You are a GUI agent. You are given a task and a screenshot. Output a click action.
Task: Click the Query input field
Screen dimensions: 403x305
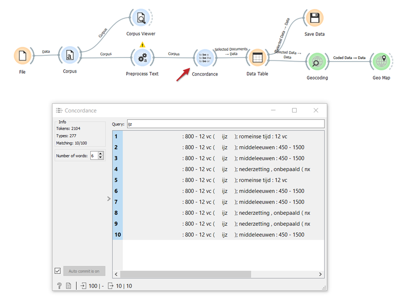225,124
